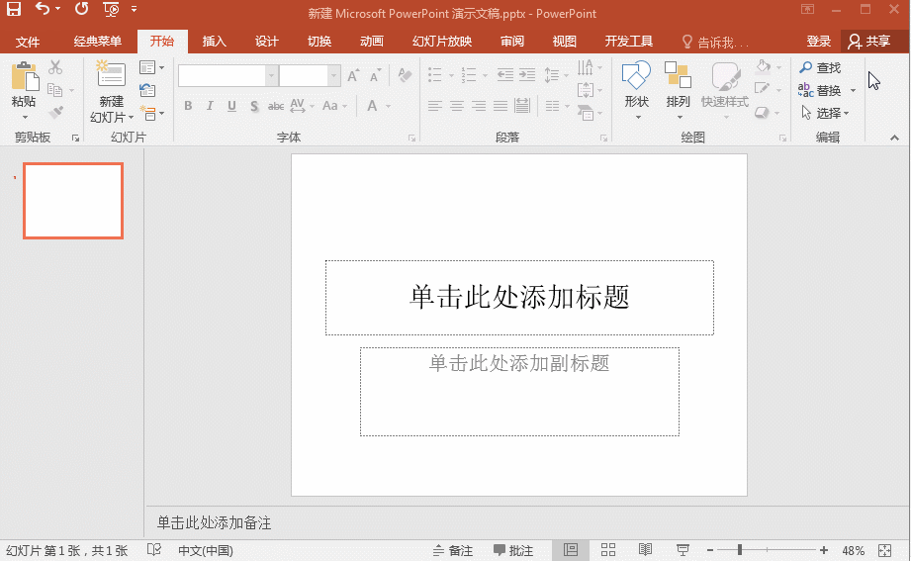Screen dimensions: 911x561
Task: Toggle Notes pane in status bar
Action: pos(453,550)
